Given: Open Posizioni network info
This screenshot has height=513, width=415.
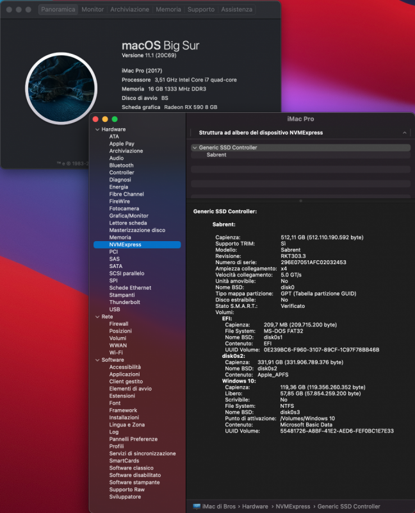Looking at the screenshot, I should point(120,331).
